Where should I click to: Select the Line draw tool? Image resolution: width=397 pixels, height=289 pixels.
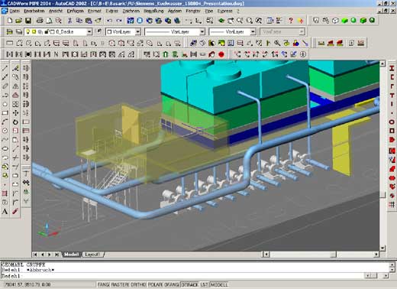(5, 68)
